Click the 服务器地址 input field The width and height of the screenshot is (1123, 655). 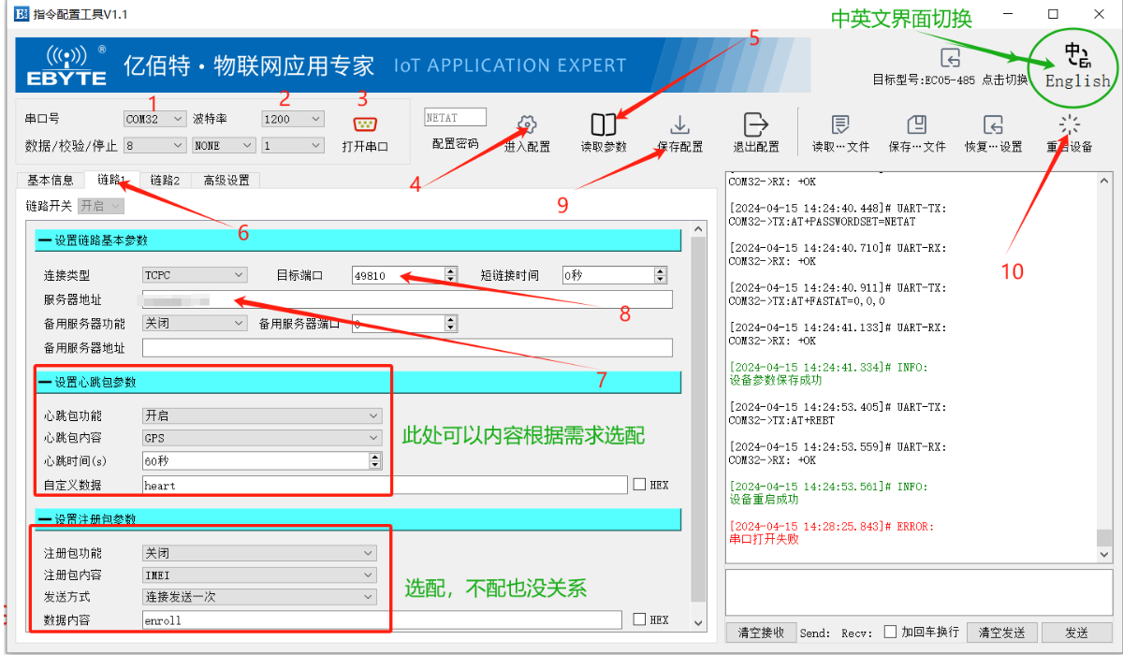coord(407,299)
